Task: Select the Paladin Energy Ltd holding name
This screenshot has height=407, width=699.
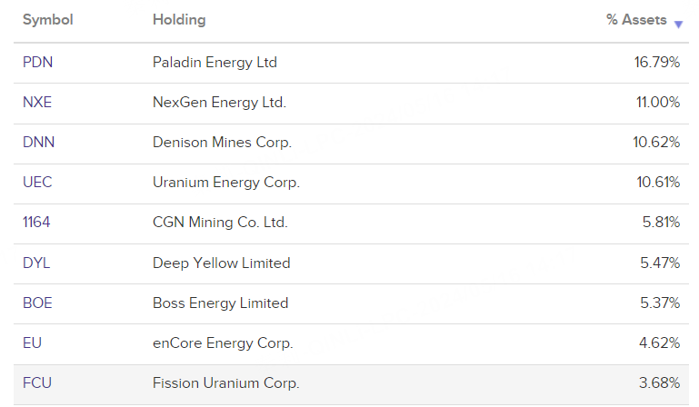Action: pyautogui.click(x=215, y=63)
